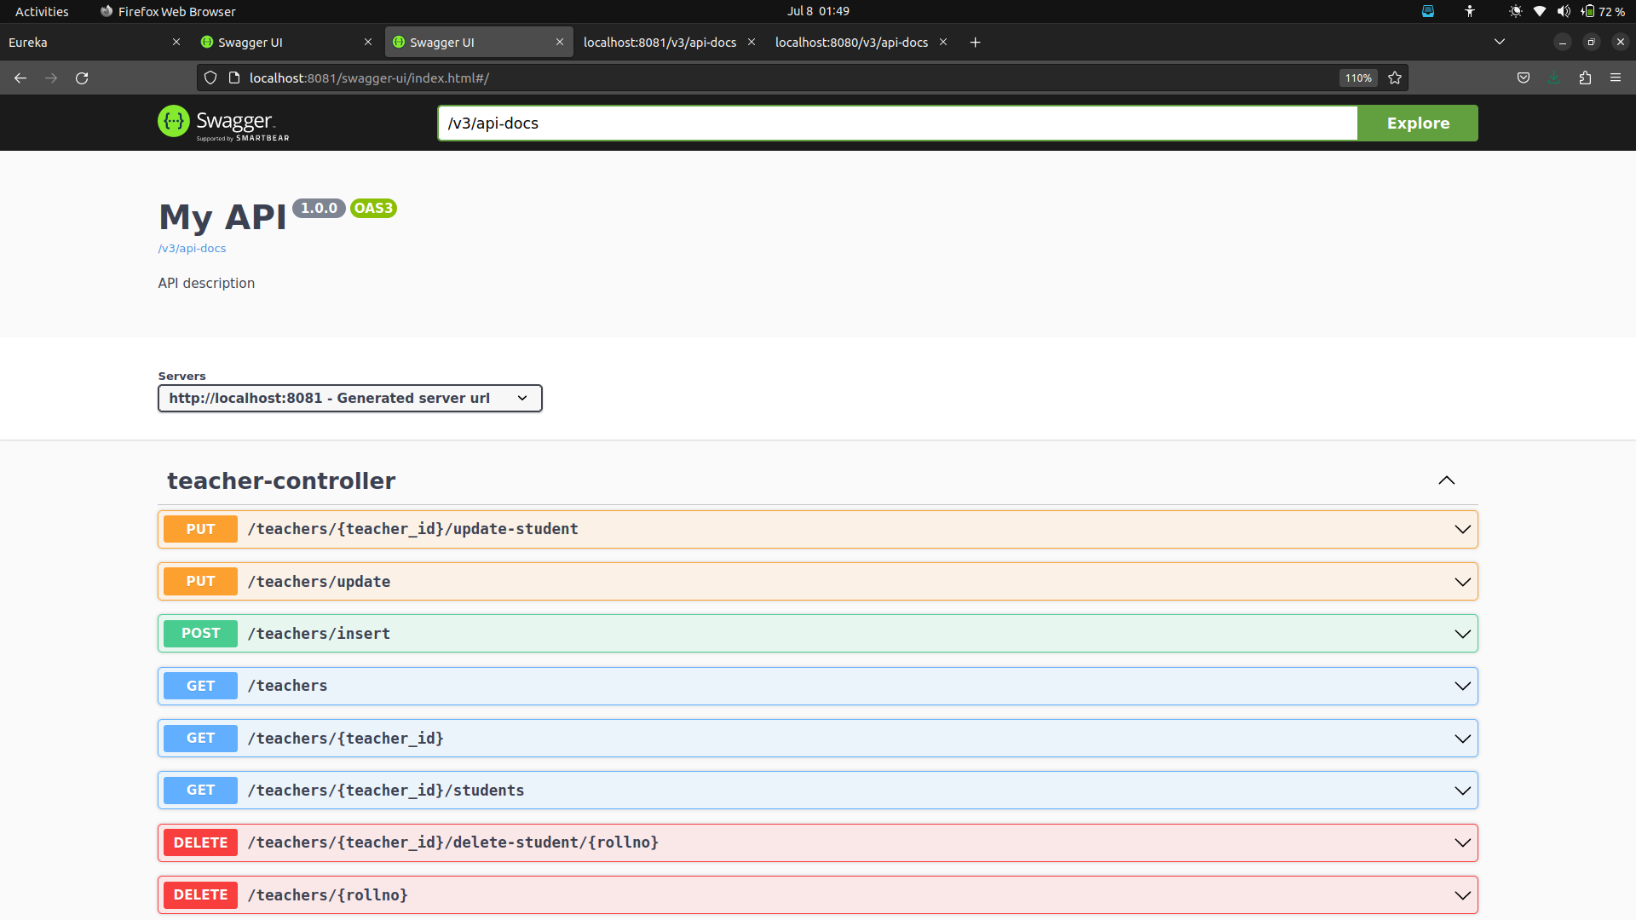Viewport: 1636px width, 920px height.
Task: Click the shield tracking protection icon
Action: tap(210, 78)
